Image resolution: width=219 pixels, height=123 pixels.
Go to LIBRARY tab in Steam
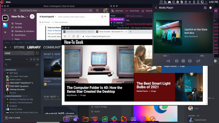point(34,47)
